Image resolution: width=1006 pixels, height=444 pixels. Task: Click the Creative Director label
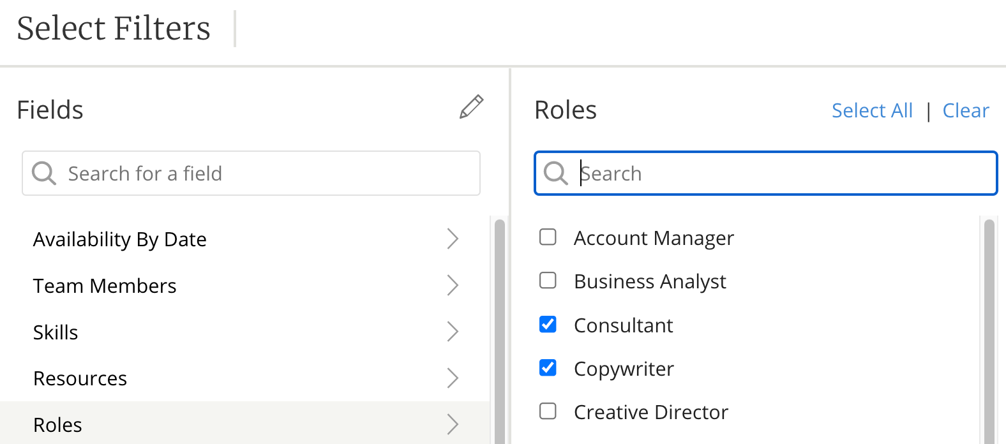[x=650, y=412]
